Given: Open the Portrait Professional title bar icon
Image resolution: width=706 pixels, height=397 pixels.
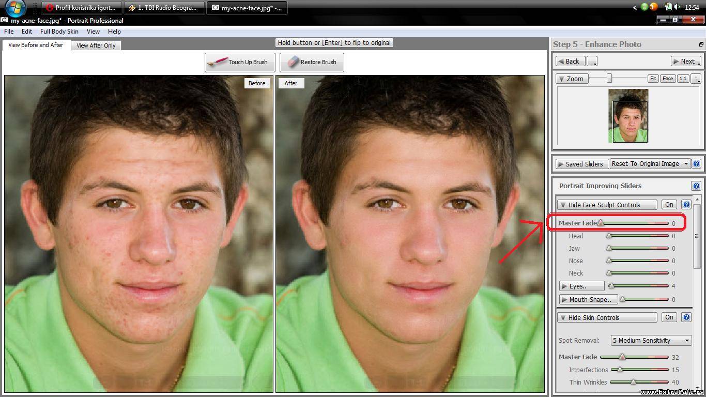Looking at the screenshot, I should click(x=5, y=21).
